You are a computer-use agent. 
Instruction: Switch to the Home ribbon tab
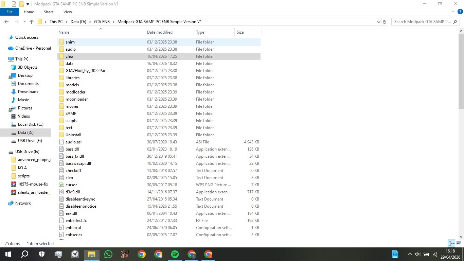[29, 12]
